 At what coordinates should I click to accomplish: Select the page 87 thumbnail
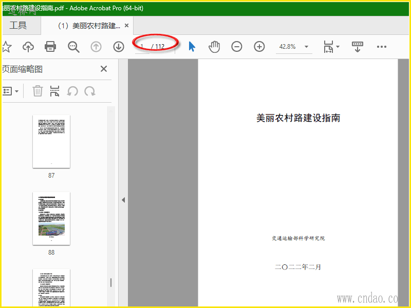51,142
